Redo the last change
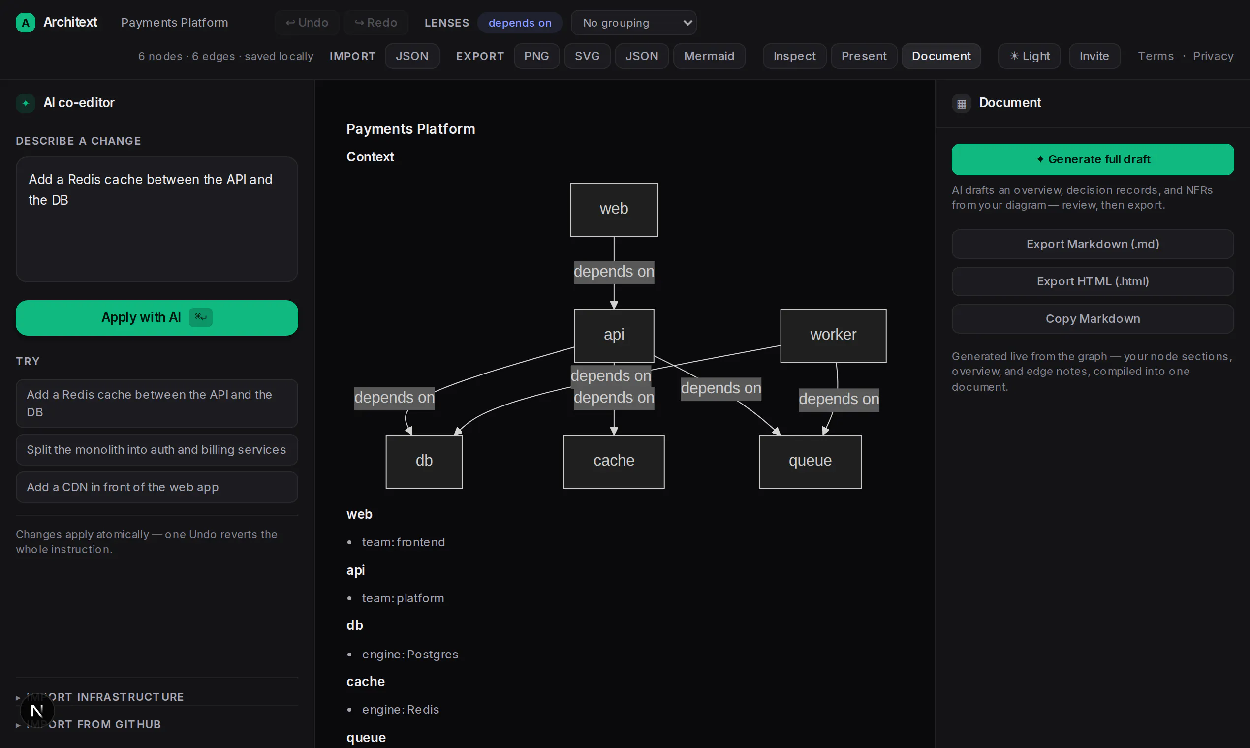1250x748 pixels. coord(376,23)
